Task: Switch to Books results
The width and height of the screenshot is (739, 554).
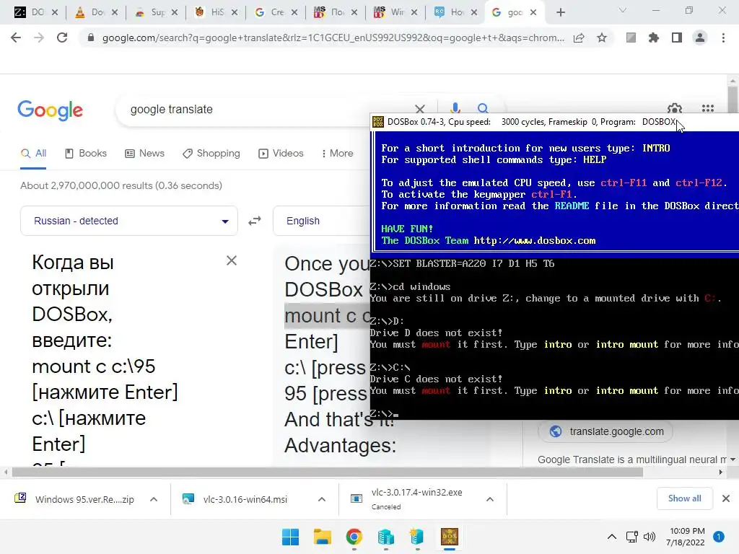Action: coord(86,153)
